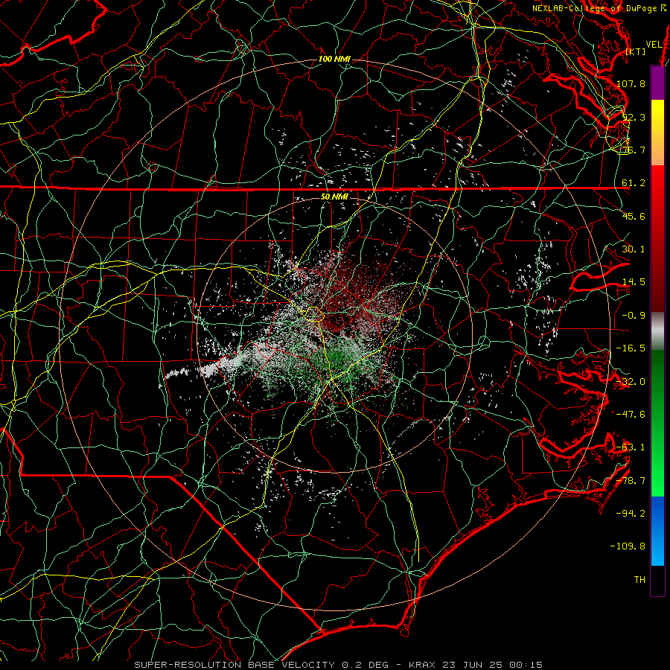This screenshot has width=670, height=670.
Task: Click the -47.6 scale value
Action: click(631, 415)
